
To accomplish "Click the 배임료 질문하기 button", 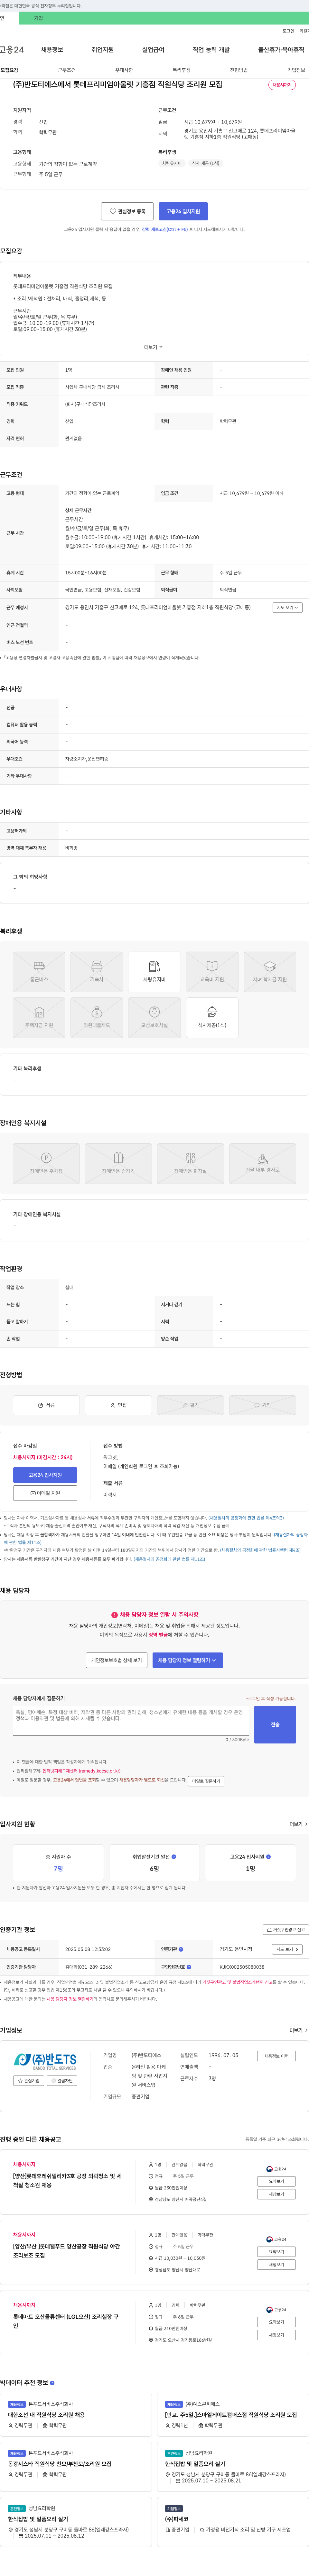I will pyautogui.click(x=206, y=1781).
